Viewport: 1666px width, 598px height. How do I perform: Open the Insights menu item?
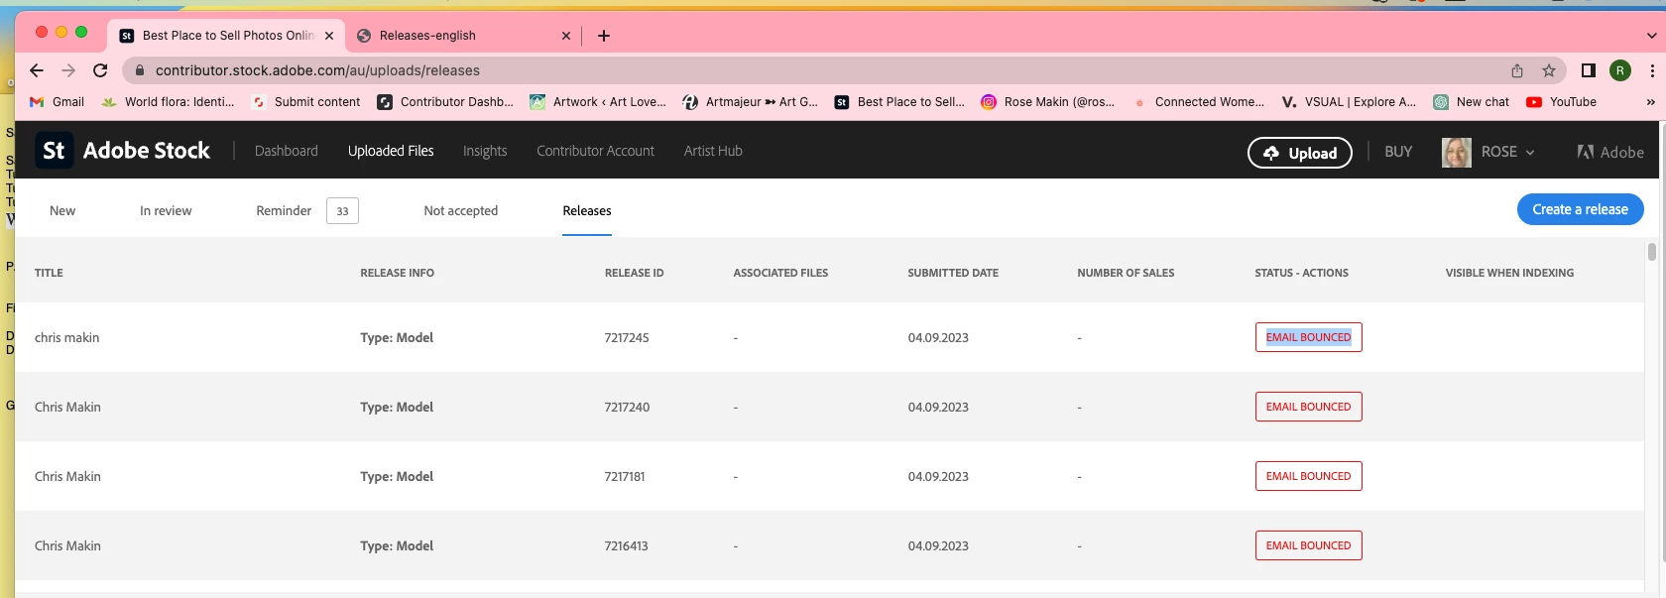click(x=485, y=151)
